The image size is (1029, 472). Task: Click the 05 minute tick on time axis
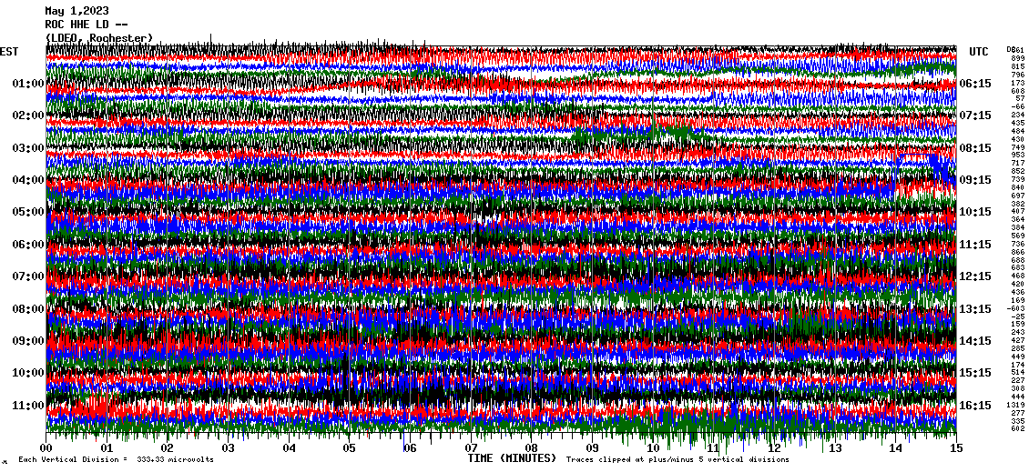tap(350, 448)
